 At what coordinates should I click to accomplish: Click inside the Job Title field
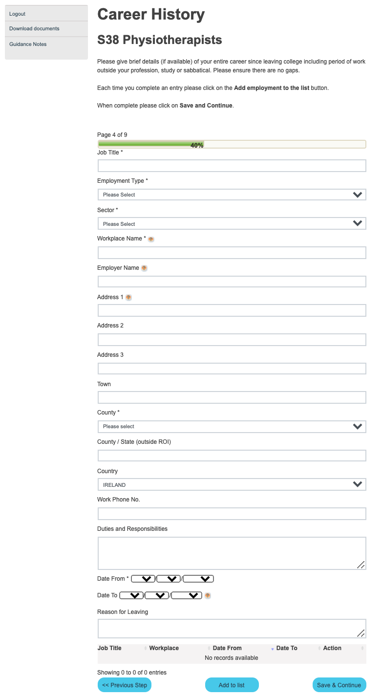pos(232,166)
